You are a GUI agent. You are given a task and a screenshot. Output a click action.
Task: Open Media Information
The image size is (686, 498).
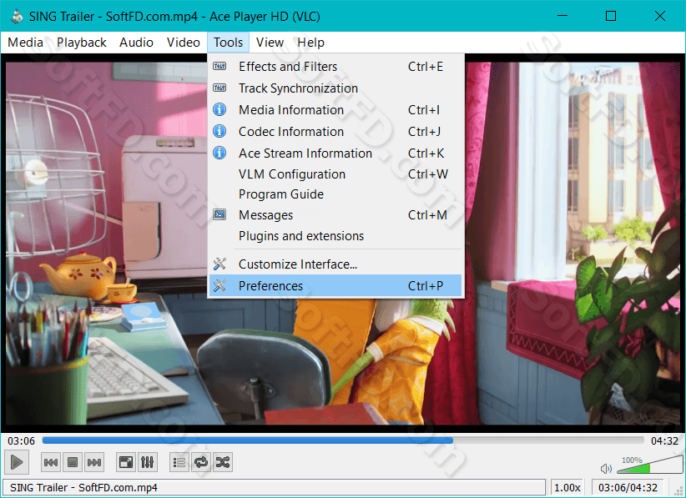tap(335, 110)
